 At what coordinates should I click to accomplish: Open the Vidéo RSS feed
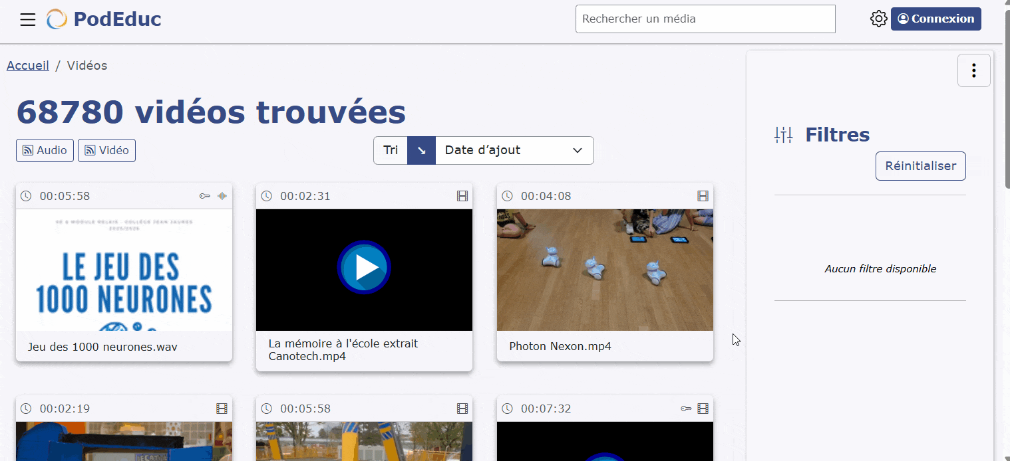106,150
